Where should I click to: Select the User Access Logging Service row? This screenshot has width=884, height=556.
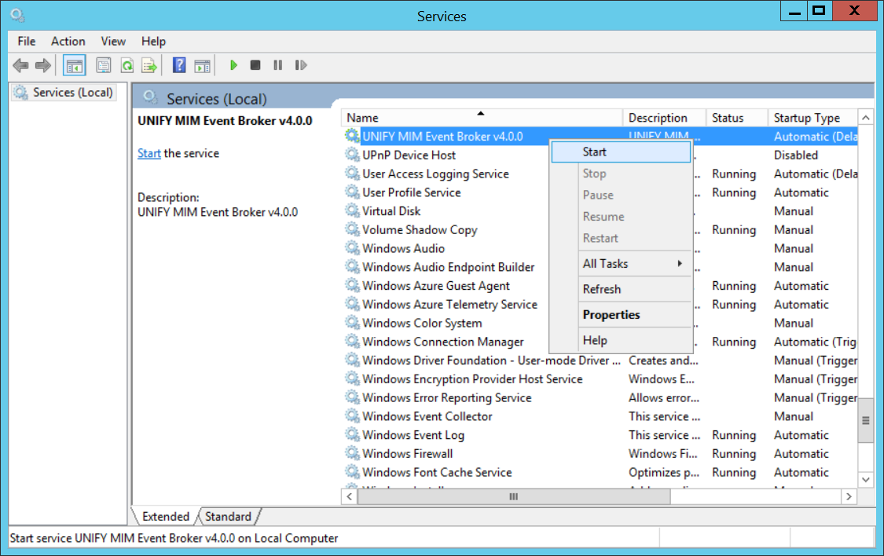600,174
